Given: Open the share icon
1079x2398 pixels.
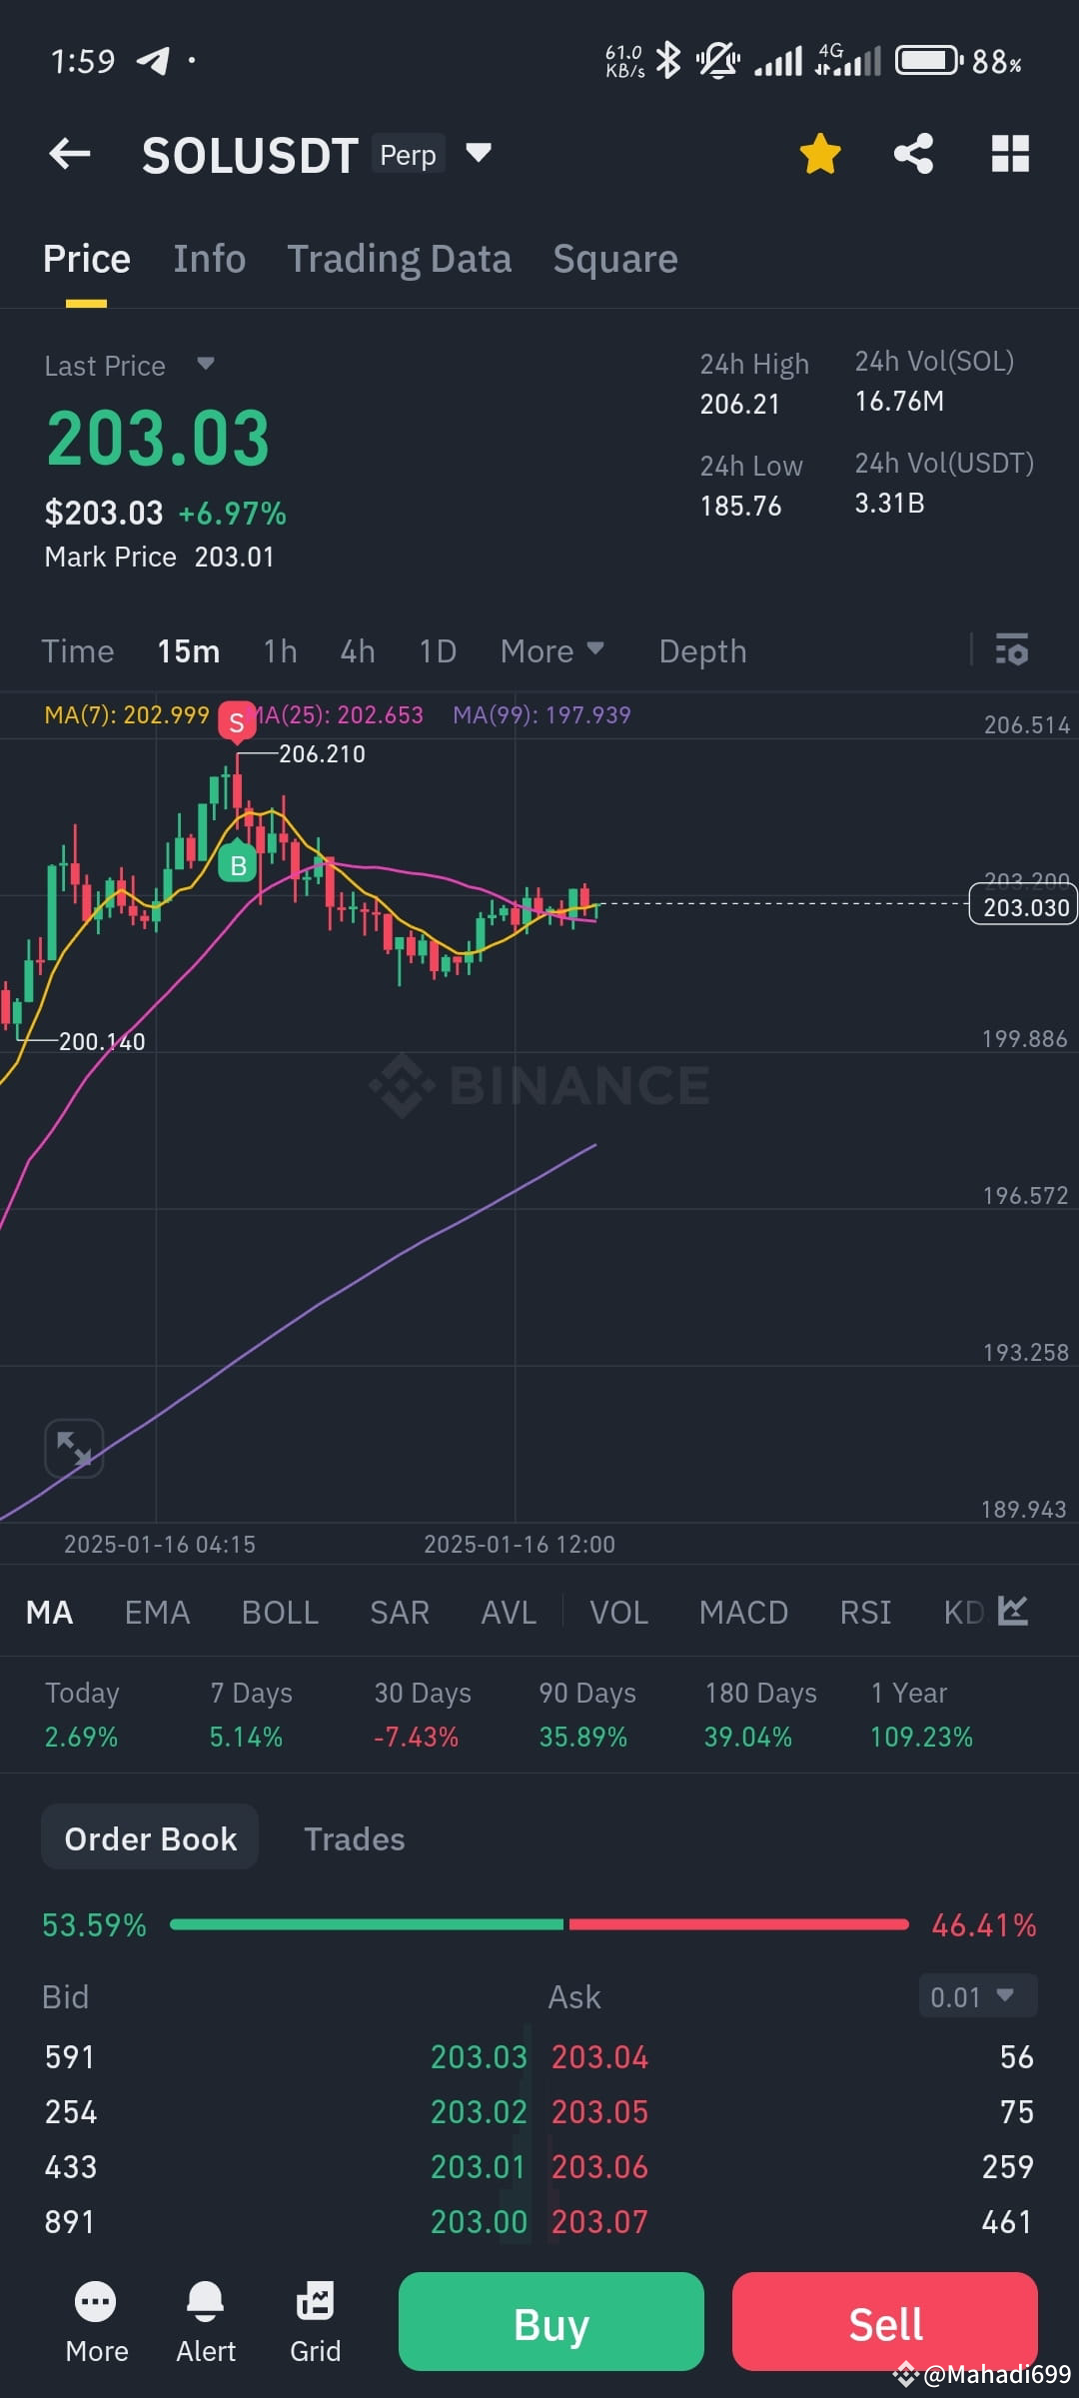Looking at the screenshot, I should (x=913, y=154).
